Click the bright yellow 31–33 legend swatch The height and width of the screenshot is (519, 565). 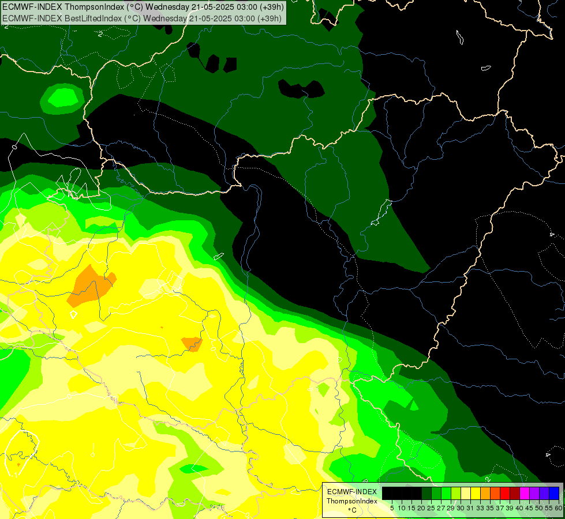point(476,493)
